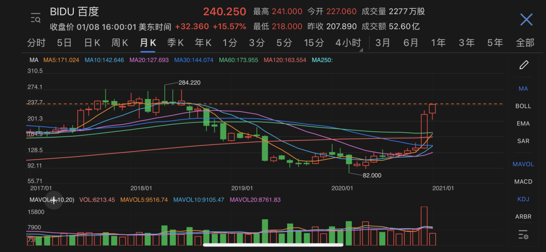Image resolution: width=546 pixels, height=252 pixels.
Task: Click the MA120:163.554 legend value
Action: (285, 60)
